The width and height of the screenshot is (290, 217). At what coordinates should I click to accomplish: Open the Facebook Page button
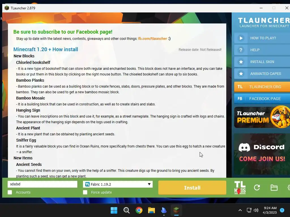point(262,99)
